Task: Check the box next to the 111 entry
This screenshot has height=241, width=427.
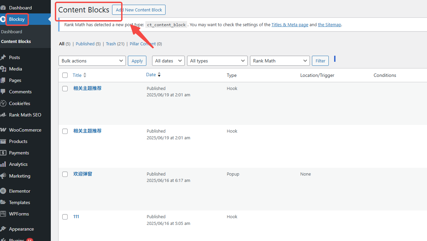Action: click(x=65, y=216)
